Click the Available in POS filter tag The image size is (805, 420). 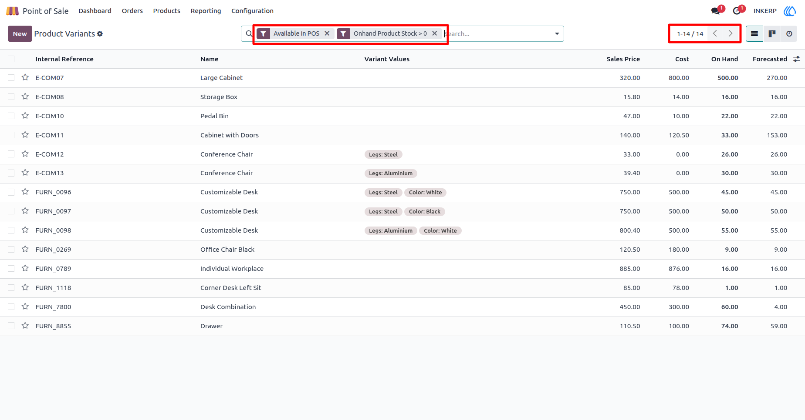tap(296, 33)
